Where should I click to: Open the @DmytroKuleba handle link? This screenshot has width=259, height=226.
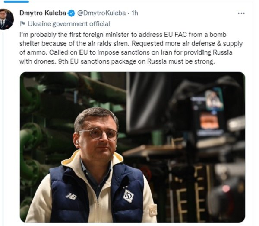(101, 13)
